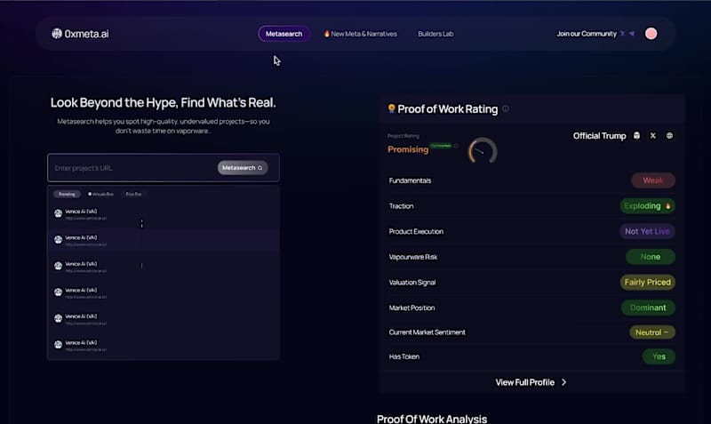This screenshot has width=711, height=424.
Task: Expand the View Full Profile chevron
Action: point(563,382)
